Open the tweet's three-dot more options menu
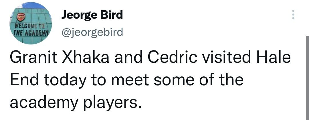The height and width of the screenshot is (120, 309). pyautogui.click(x=292, y=15)
